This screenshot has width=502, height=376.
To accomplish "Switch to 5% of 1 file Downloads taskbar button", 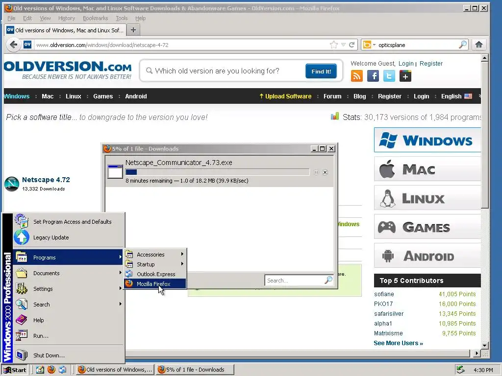I will tap(195, 370).
